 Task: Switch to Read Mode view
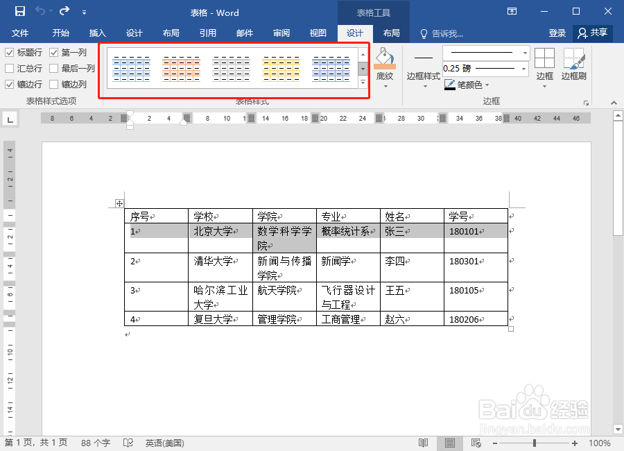tap(423, 443)
